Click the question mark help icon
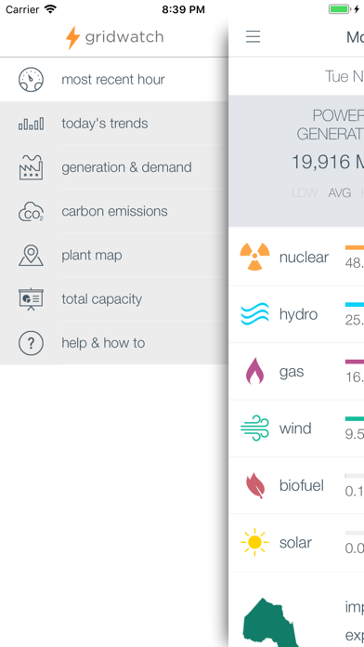 (x=31, y=343)
